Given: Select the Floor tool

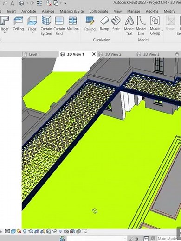Looking at the screenshot, I should 32,23.
